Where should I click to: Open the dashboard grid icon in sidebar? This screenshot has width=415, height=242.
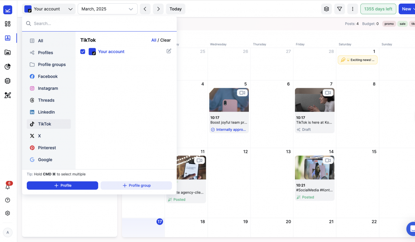8,24
